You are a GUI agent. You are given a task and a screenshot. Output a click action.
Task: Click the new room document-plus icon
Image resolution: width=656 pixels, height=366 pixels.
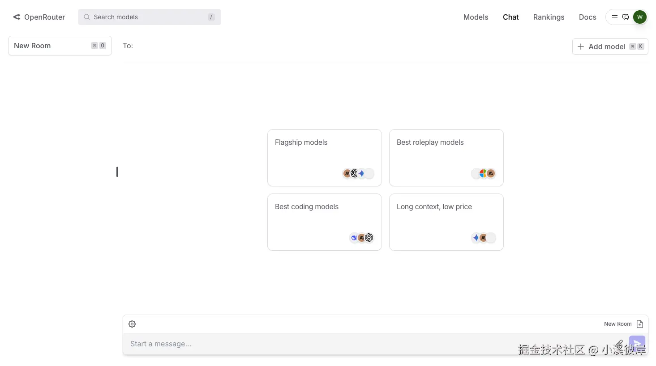640,324
